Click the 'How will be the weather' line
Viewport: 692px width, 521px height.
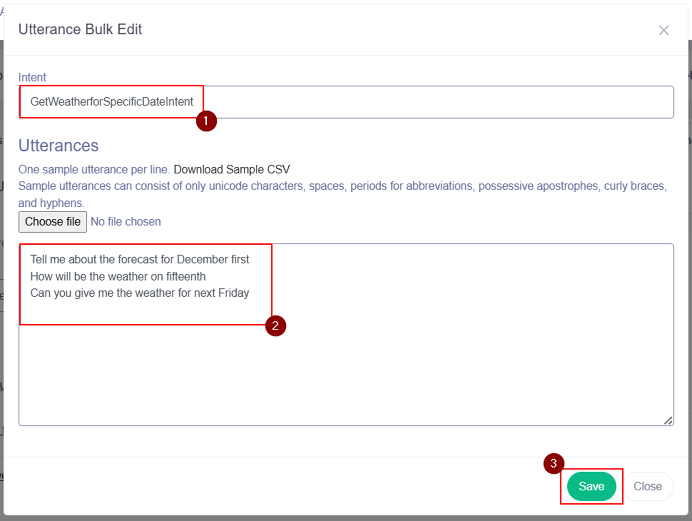coord(118,276)
